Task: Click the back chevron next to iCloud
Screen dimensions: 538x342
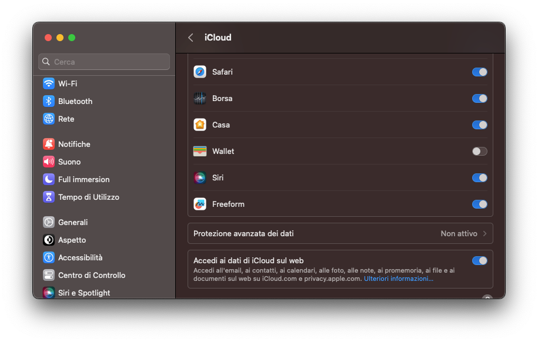Action: [x=190, y=37]
